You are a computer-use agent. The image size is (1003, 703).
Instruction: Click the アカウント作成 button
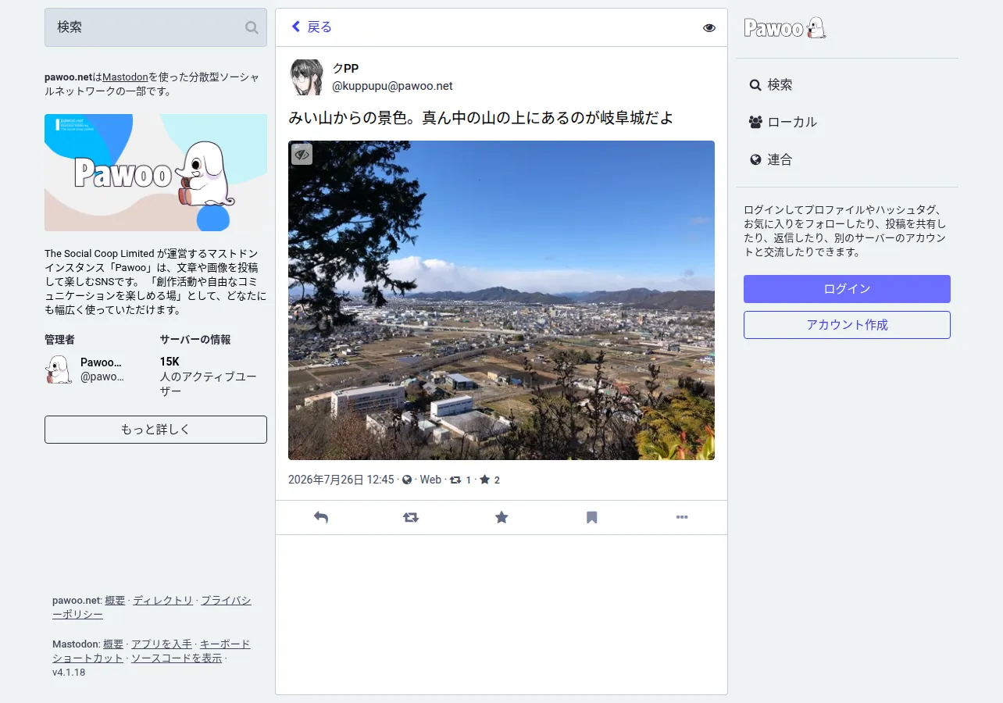847,325
